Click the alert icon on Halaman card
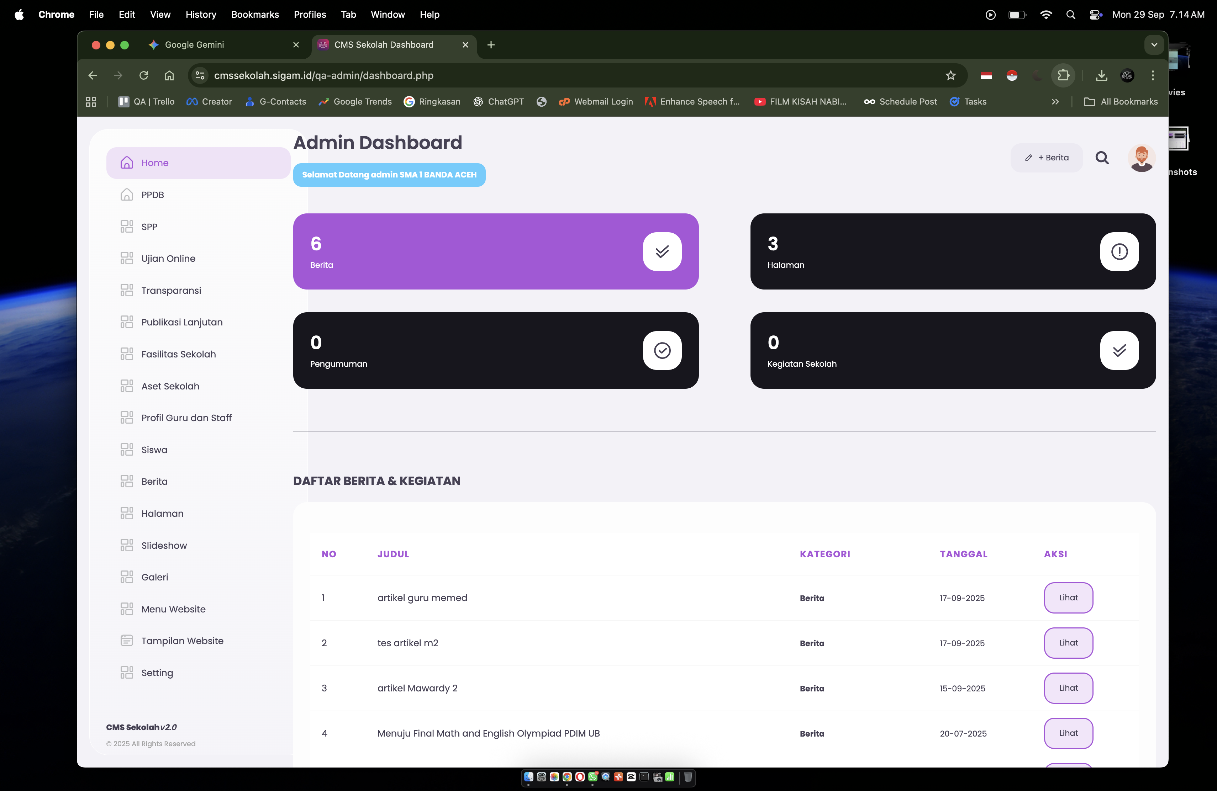Viewport: 1217px width, 791px height. pyautogui.click(x=1119, y=251)
